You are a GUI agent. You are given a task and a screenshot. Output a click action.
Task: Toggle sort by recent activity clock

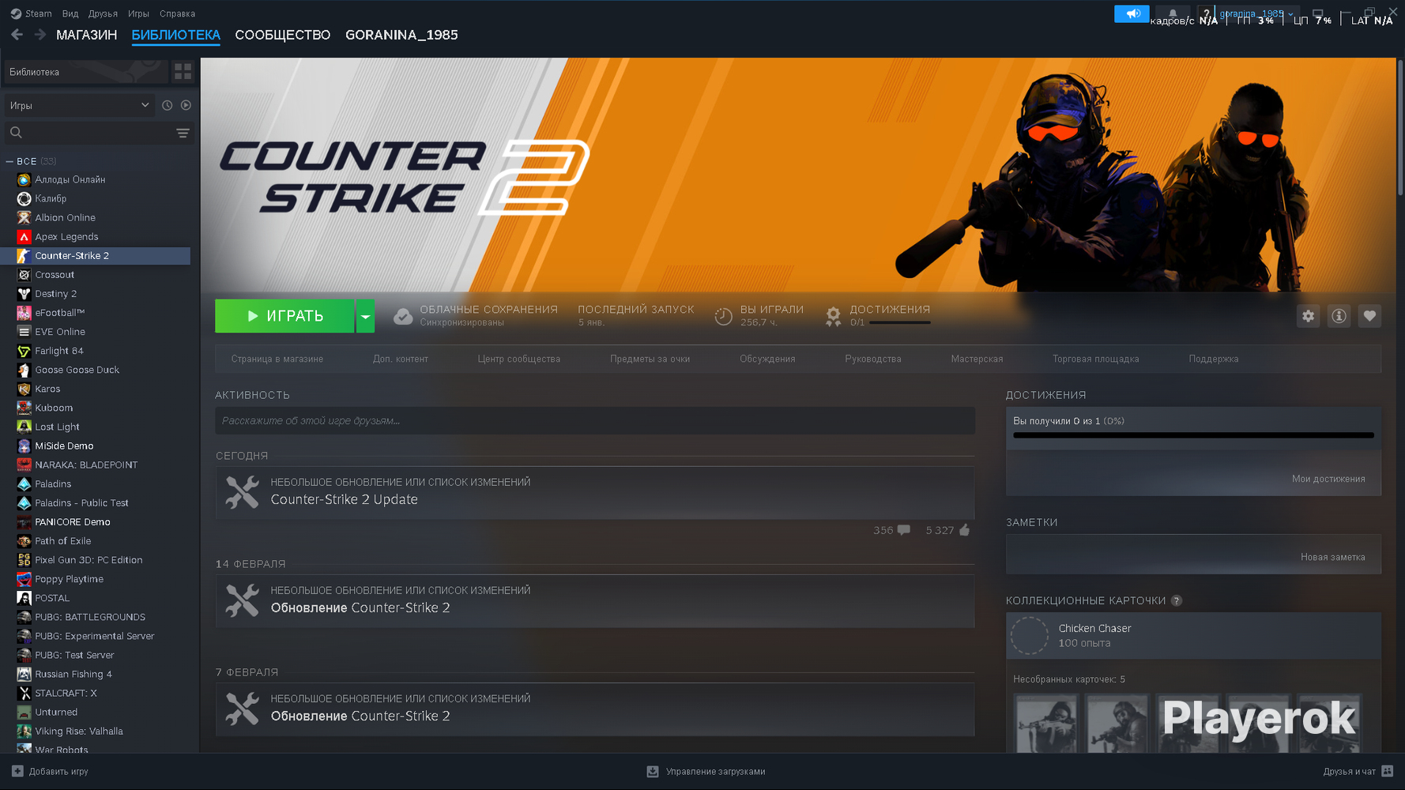167,105
